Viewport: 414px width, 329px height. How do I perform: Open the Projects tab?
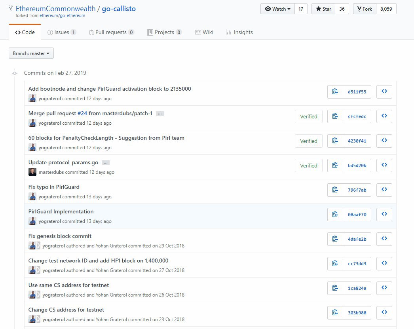[x=164, y=32]
